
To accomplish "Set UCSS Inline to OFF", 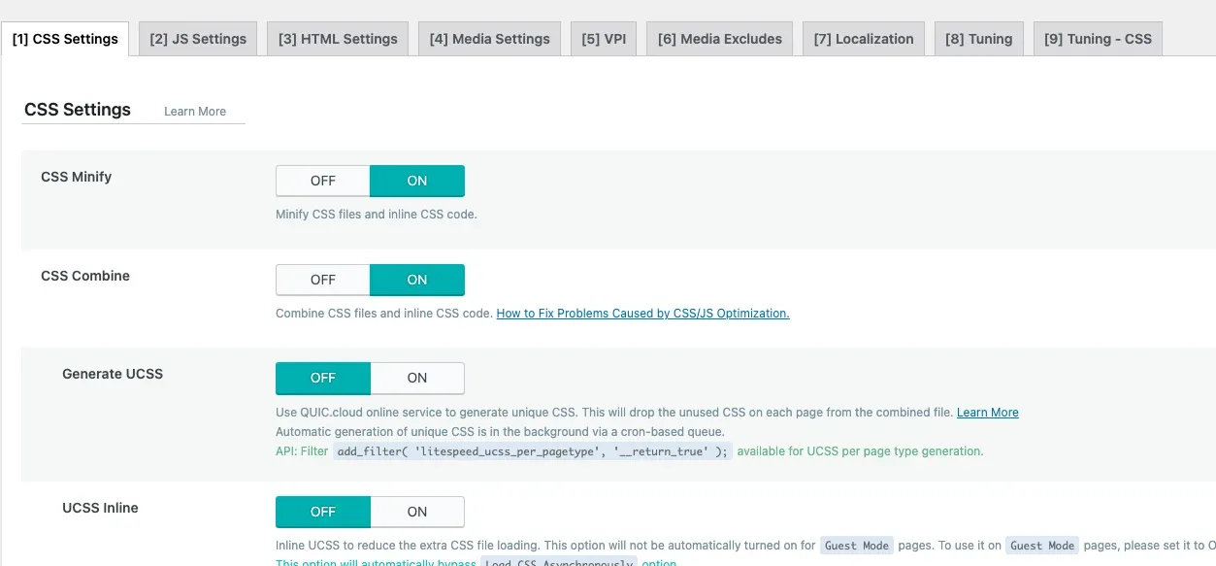I will coord(323,512).
